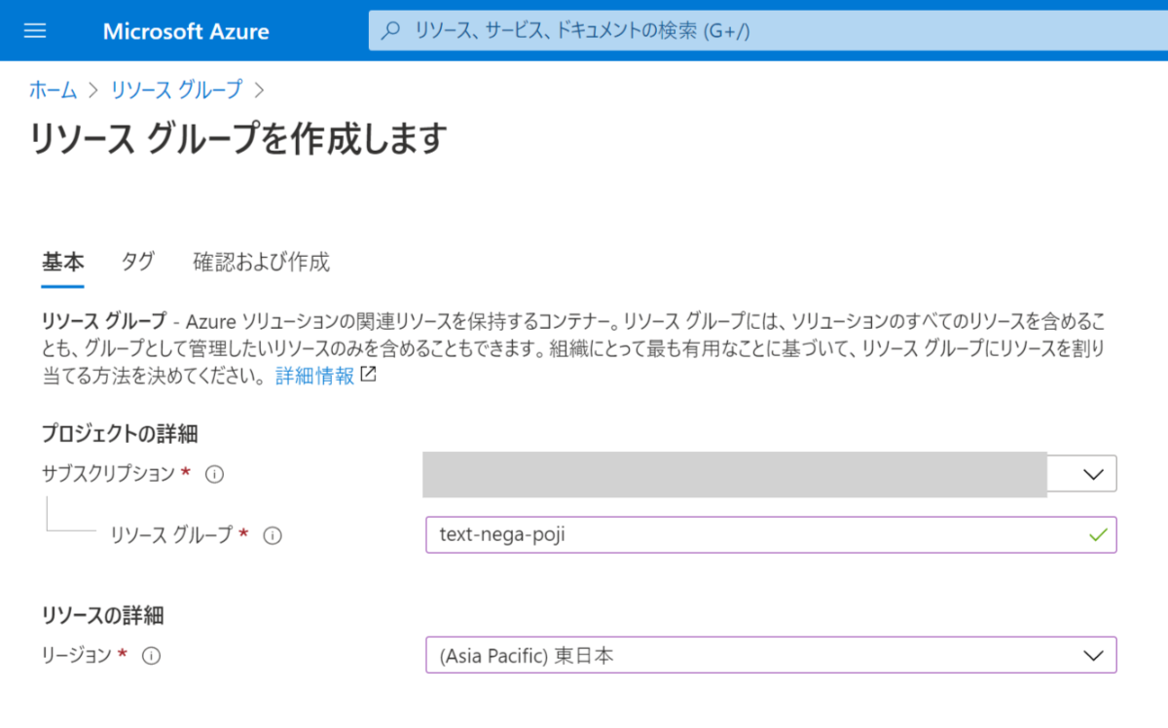
Task: Click the サブスクリプション field label
Action: coord(110,474)
